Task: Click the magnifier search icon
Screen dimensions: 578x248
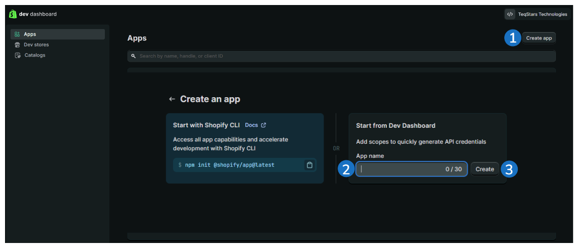Action: (133, 56)
